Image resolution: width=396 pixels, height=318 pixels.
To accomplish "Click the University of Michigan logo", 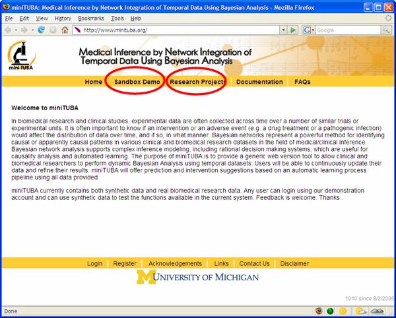I will point(197,277).
